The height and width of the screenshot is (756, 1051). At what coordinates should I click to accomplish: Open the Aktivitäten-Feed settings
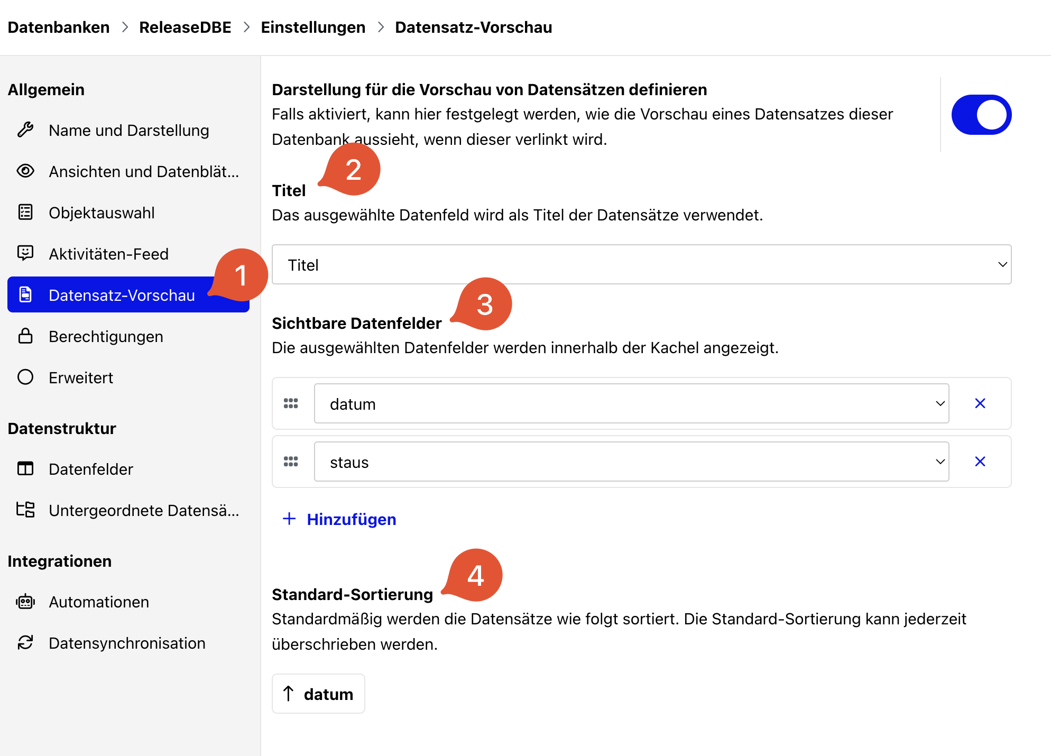click(x=128, y=253)
